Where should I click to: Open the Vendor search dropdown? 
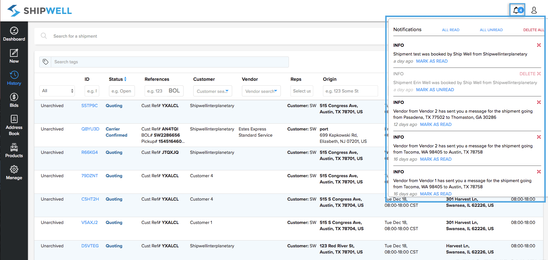[x=261, y=91]
